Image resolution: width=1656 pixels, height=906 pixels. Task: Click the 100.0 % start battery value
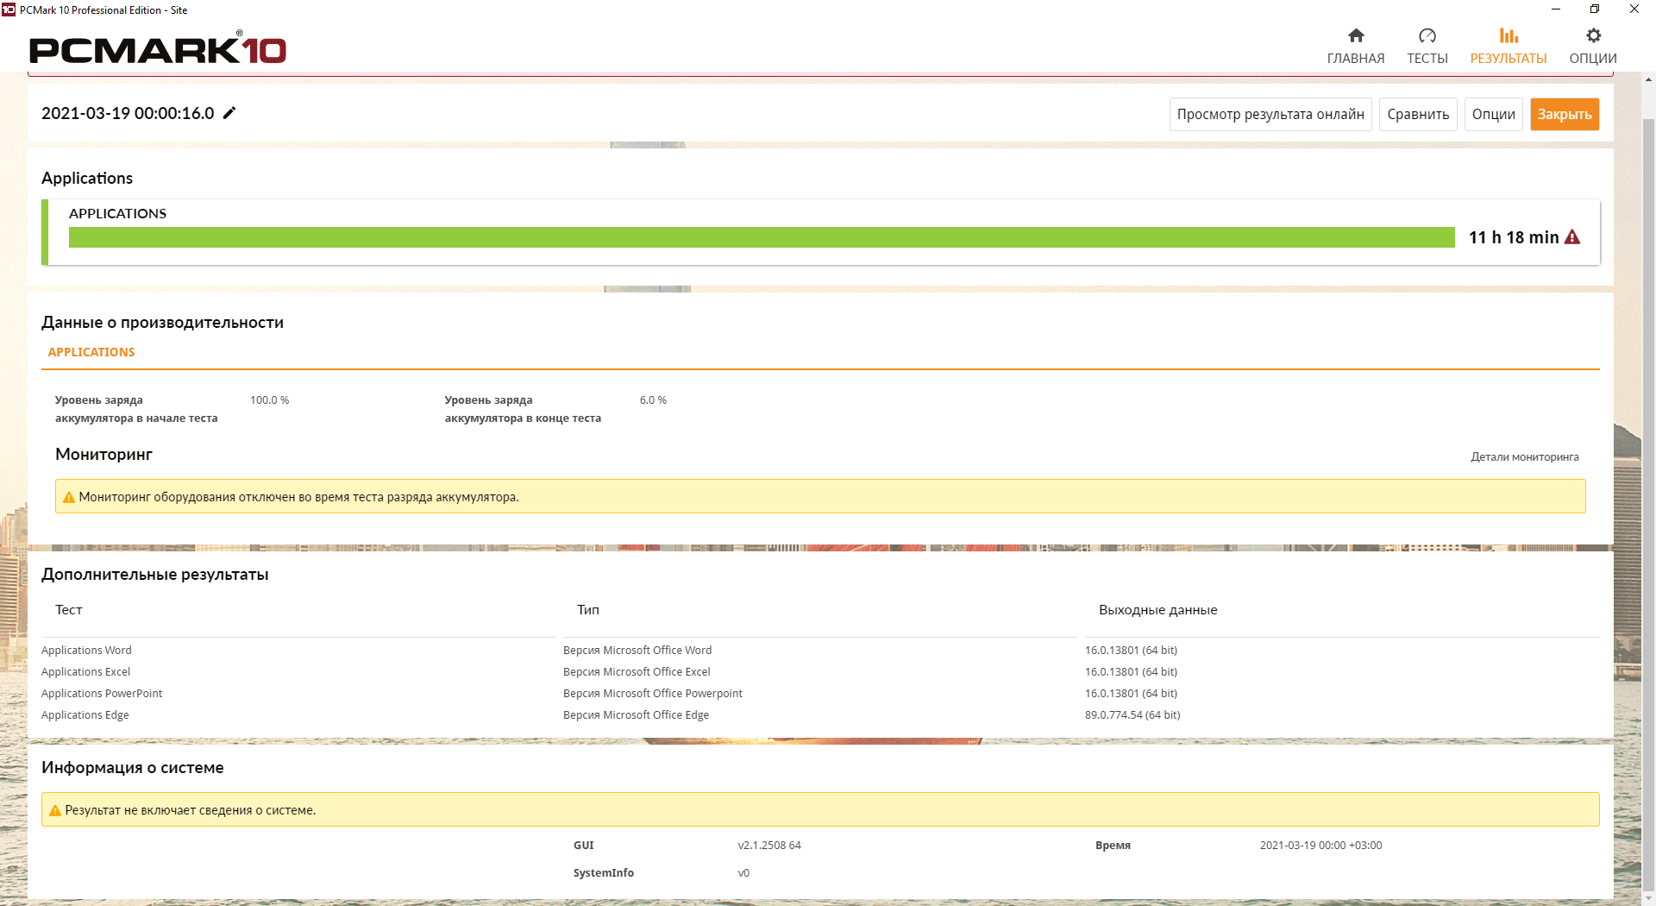(x=270, y=400)
